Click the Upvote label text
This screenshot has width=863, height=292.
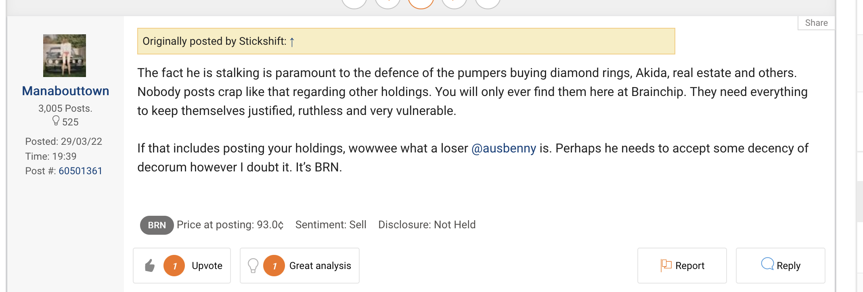pos(207,266)
